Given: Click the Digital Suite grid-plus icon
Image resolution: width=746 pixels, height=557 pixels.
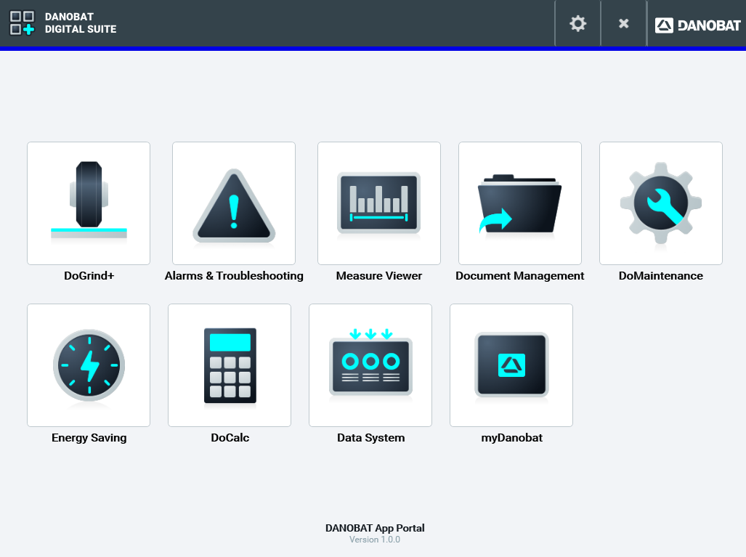Looking at the screenshot, I should point(22,23).
